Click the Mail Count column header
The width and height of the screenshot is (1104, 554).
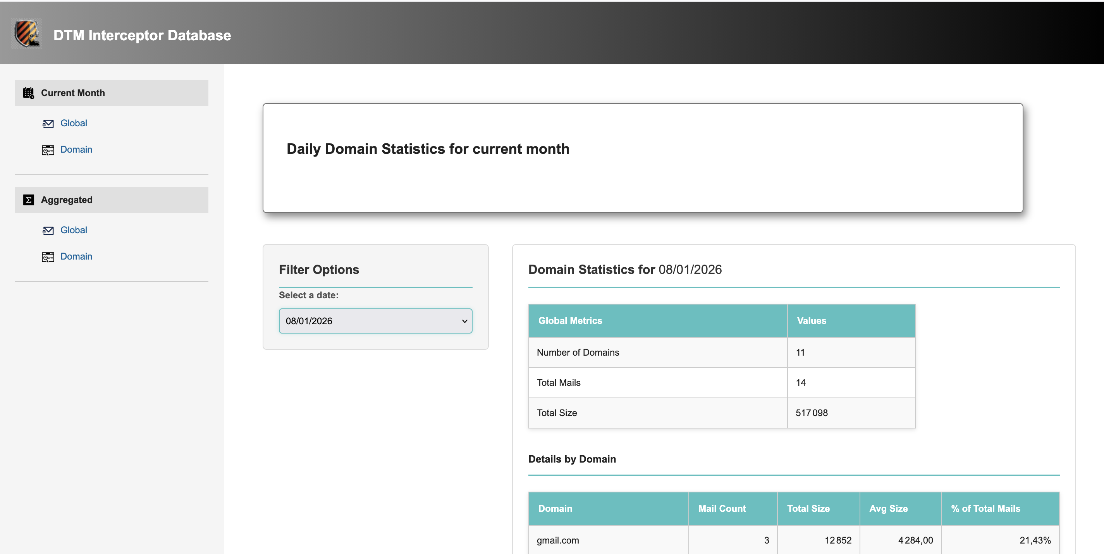[722, 509]
